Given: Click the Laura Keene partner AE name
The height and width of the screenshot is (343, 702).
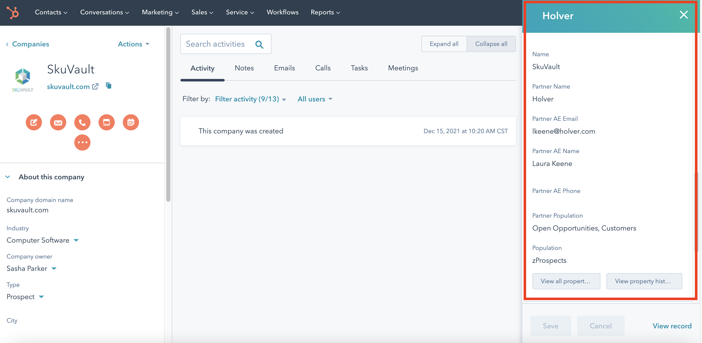Looking at the screenshot, I should coord(552,163).
